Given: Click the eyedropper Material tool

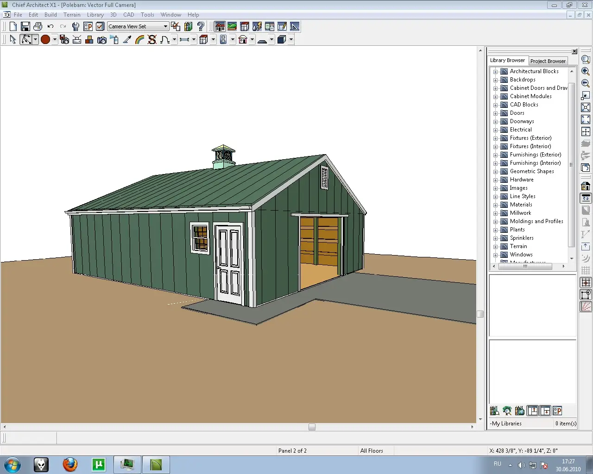Looking at the screenshot, I should point(127,40).
